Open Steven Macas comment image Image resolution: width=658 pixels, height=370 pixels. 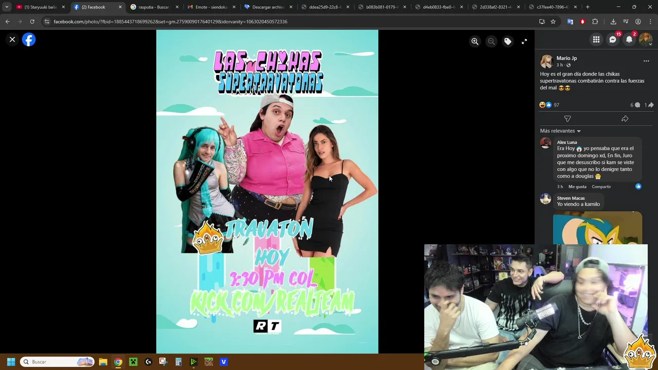pos(597,228)
